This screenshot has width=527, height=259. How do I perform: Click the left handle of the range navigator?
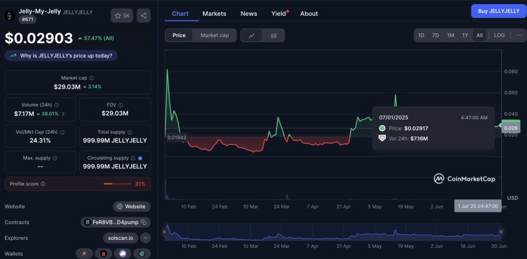165,231
